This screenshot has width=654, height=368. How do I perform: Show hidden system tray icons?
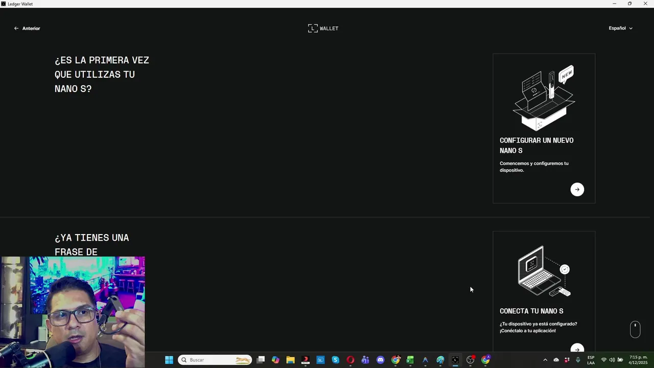pos(545,360)
